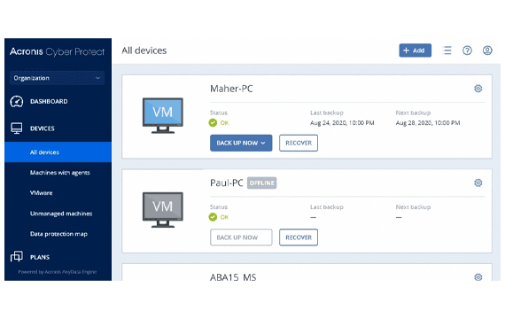Image resolution: width=505 pixels, height=319 pixels.
Task: Go to Machines with agents
Action: (x=60, y=173)
